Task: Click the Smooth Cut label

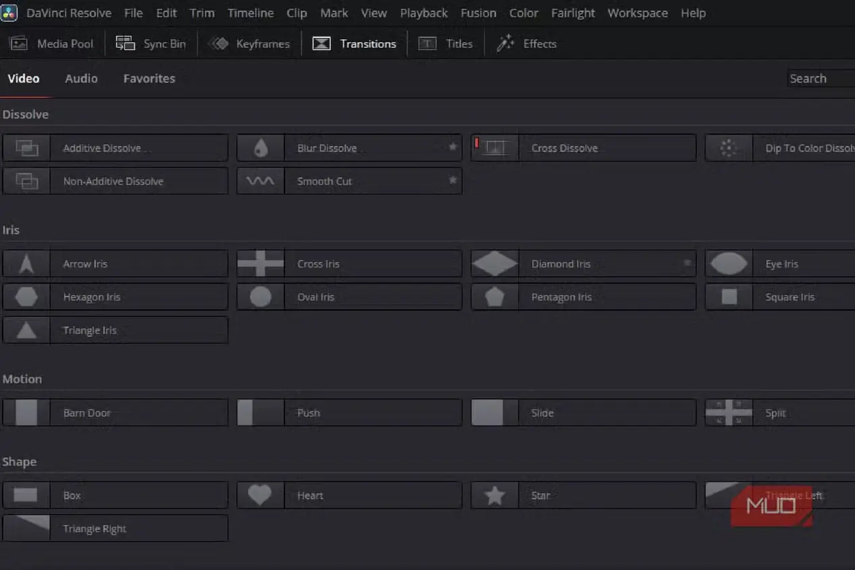Action: click(325, 181)
